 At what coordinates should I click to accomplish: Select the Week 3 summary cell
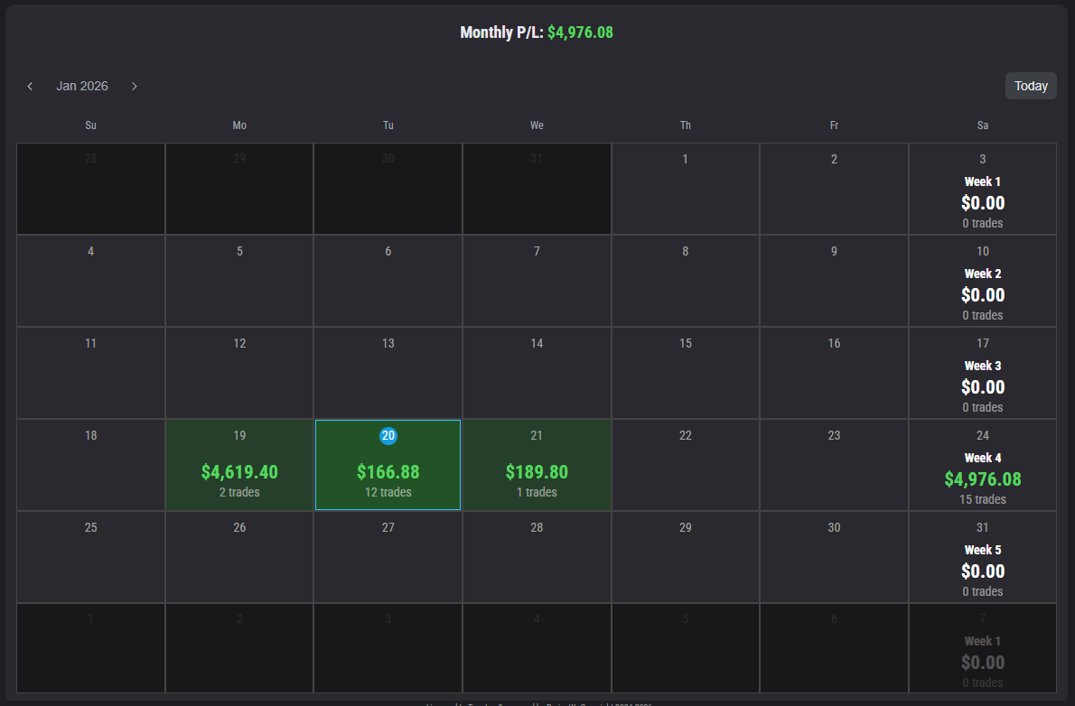pos(982,386)
